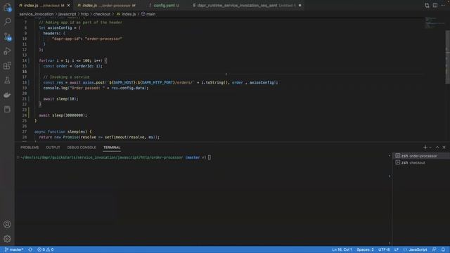The image size is (450, 253).
Task: Open the Accounts menu icon
Action: pyautogui.click(x=7, y=224)
